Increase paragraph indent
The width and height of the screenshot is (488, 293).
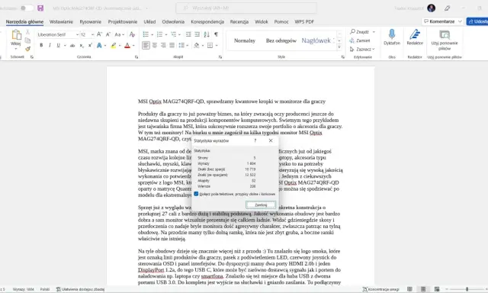[x=197, y=34]
